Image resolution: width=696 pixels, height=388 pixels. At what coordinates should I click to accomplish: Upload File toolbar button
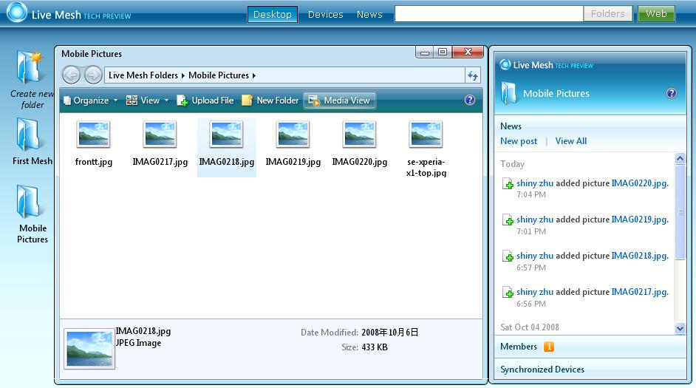pos(205,101)
